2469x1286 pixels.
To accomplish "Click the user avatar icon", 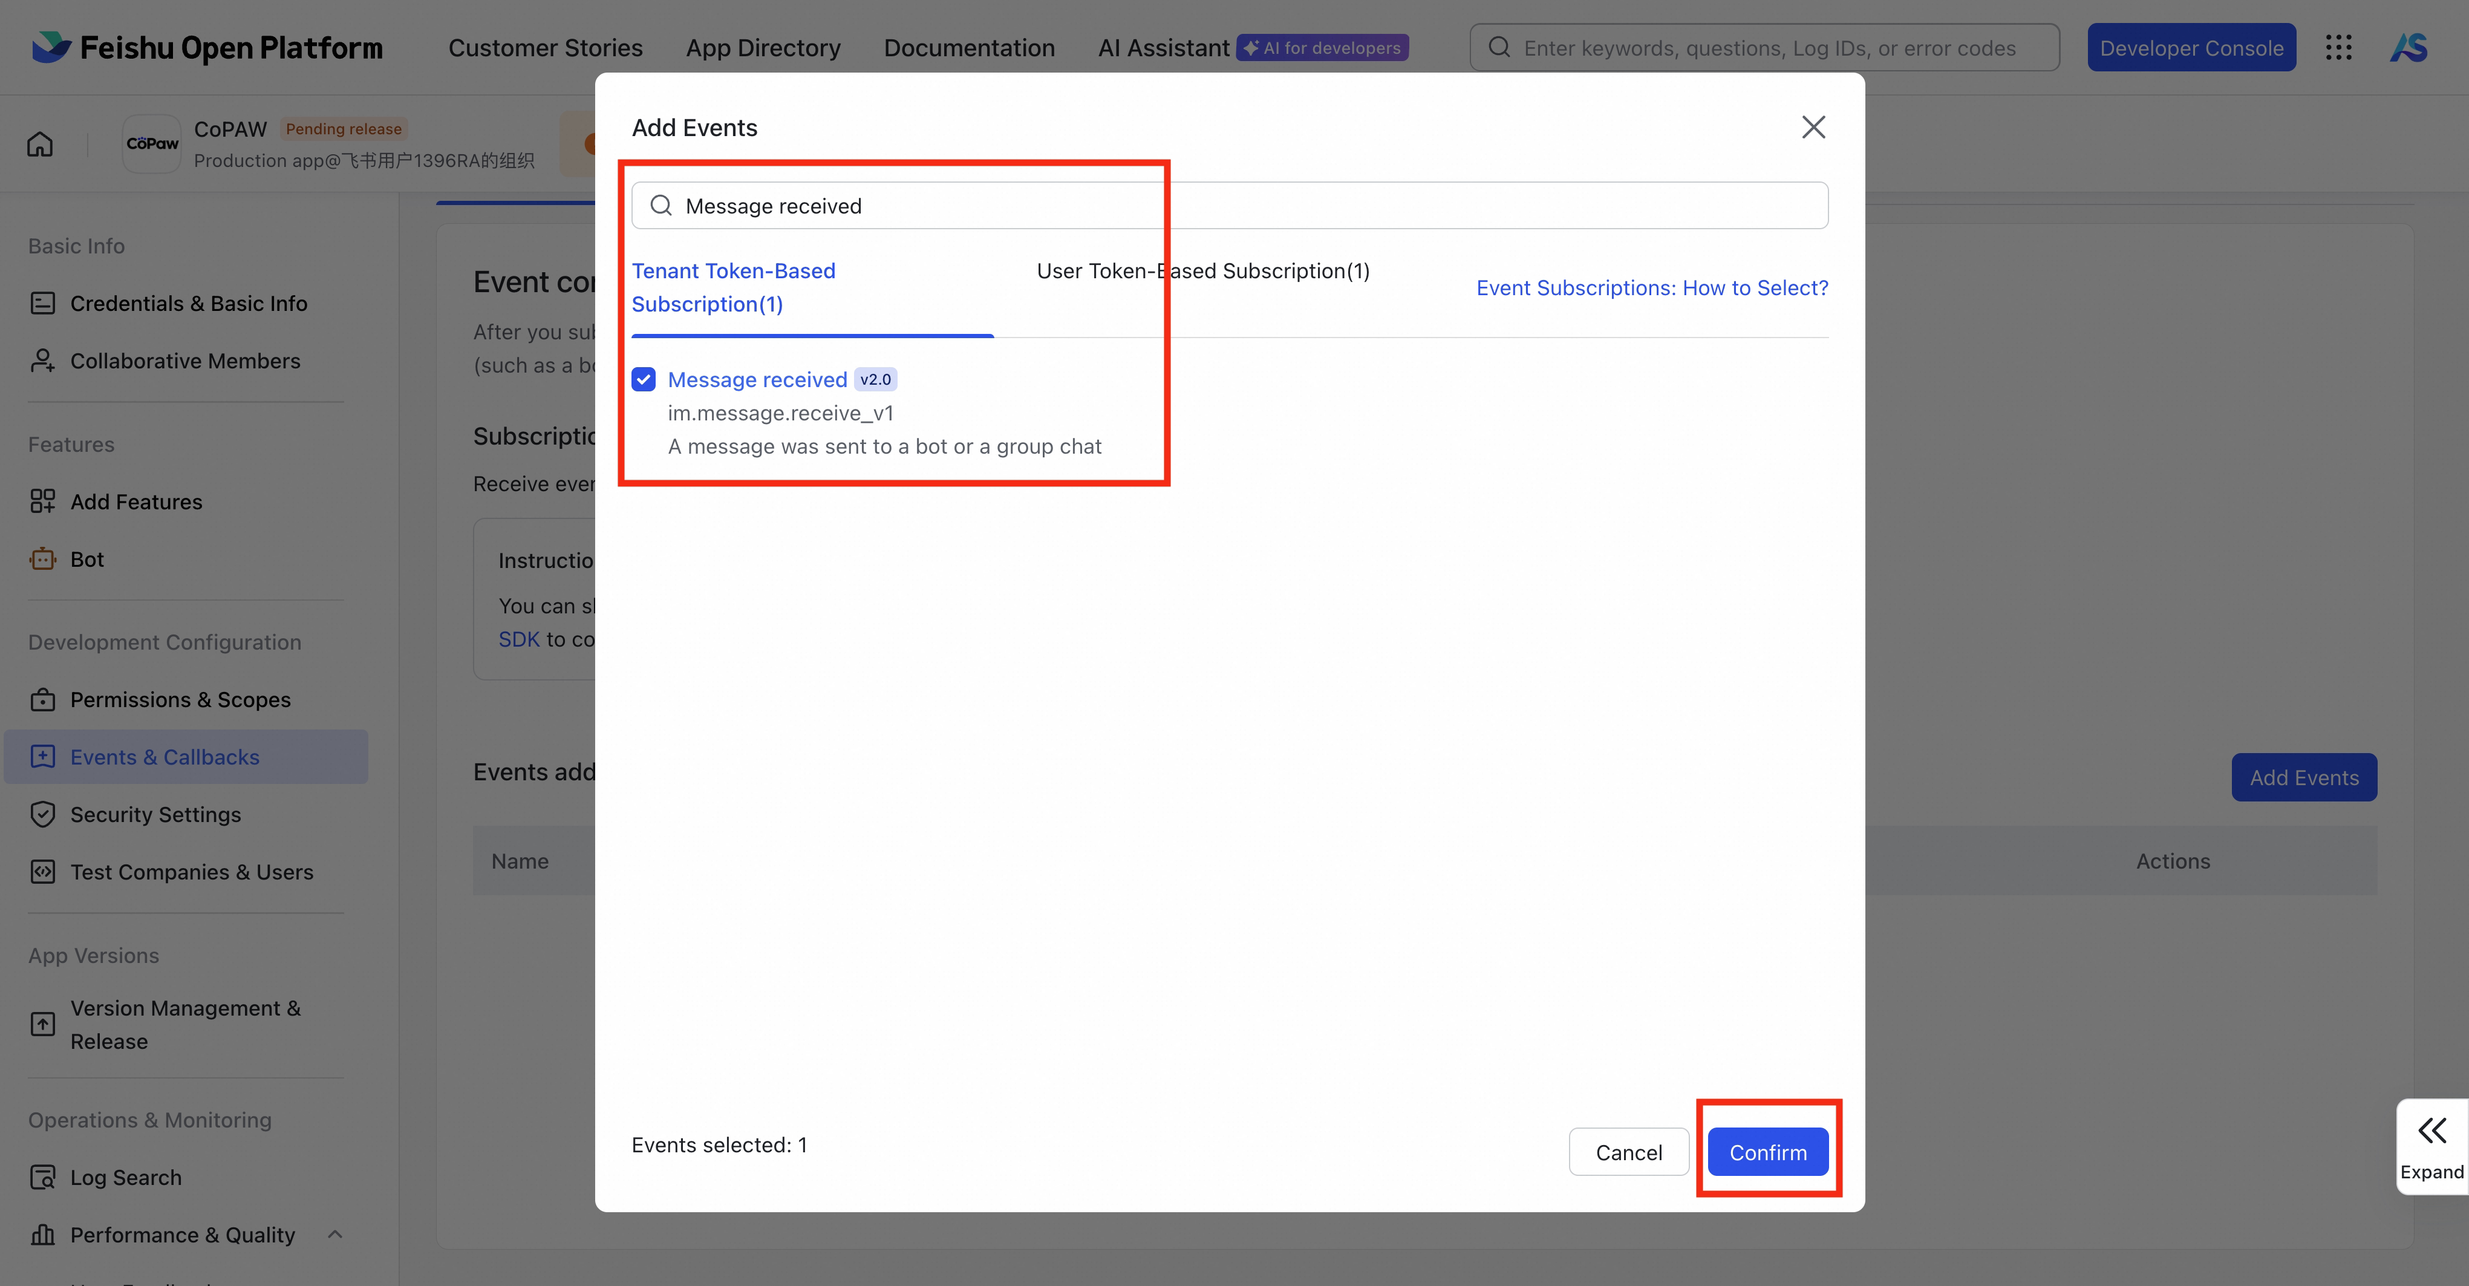I will tap(2408, 48).
